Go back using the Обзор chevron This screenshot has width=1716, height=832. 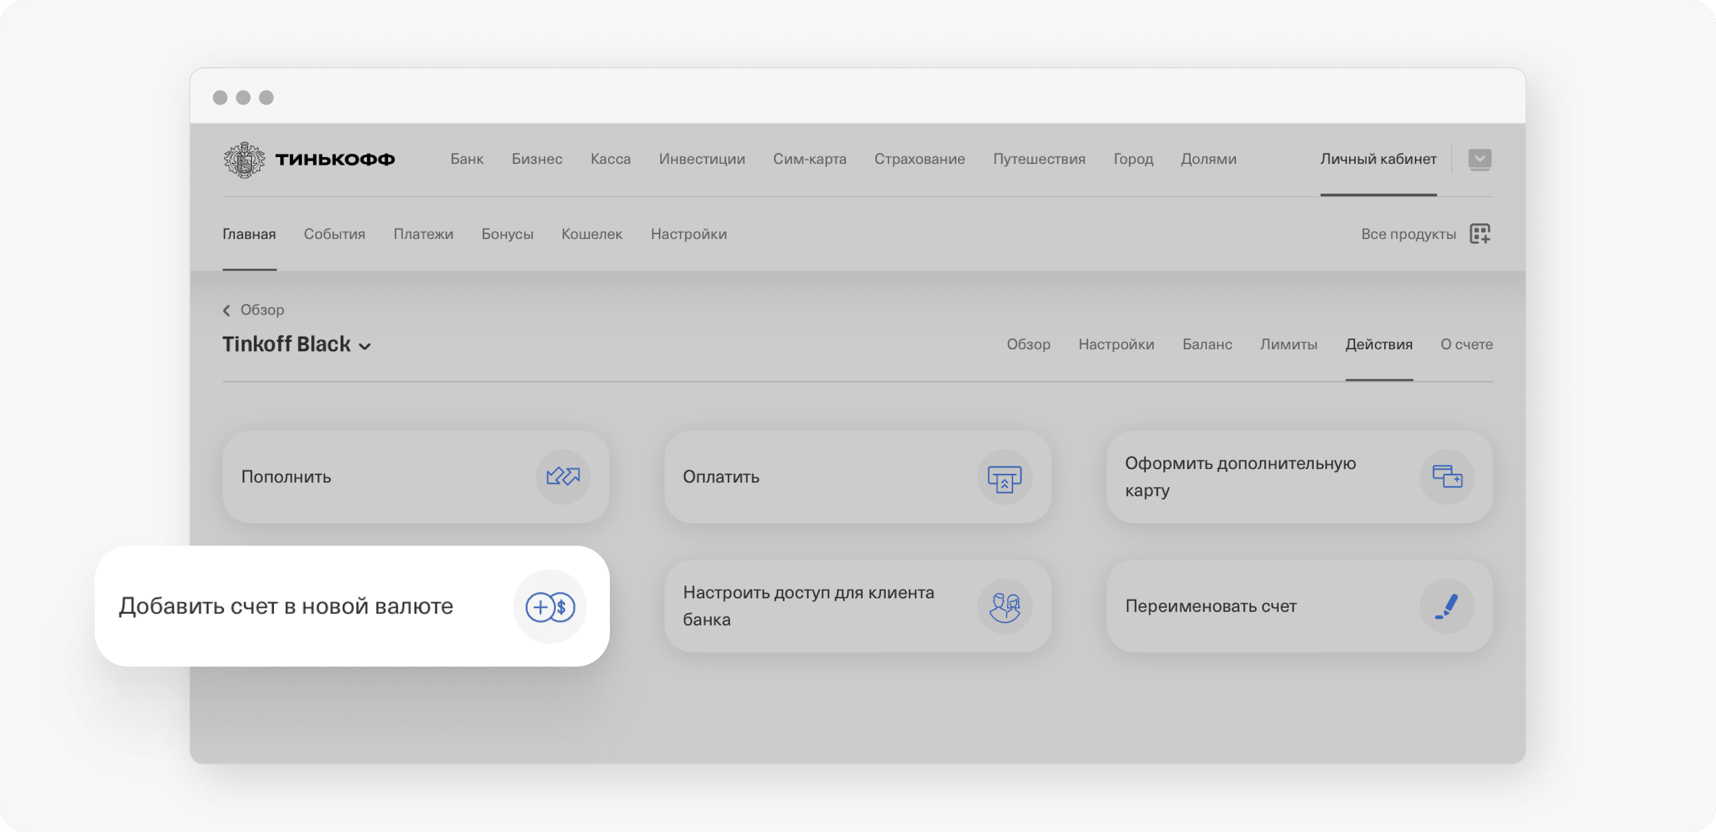[x=227, y=310]
